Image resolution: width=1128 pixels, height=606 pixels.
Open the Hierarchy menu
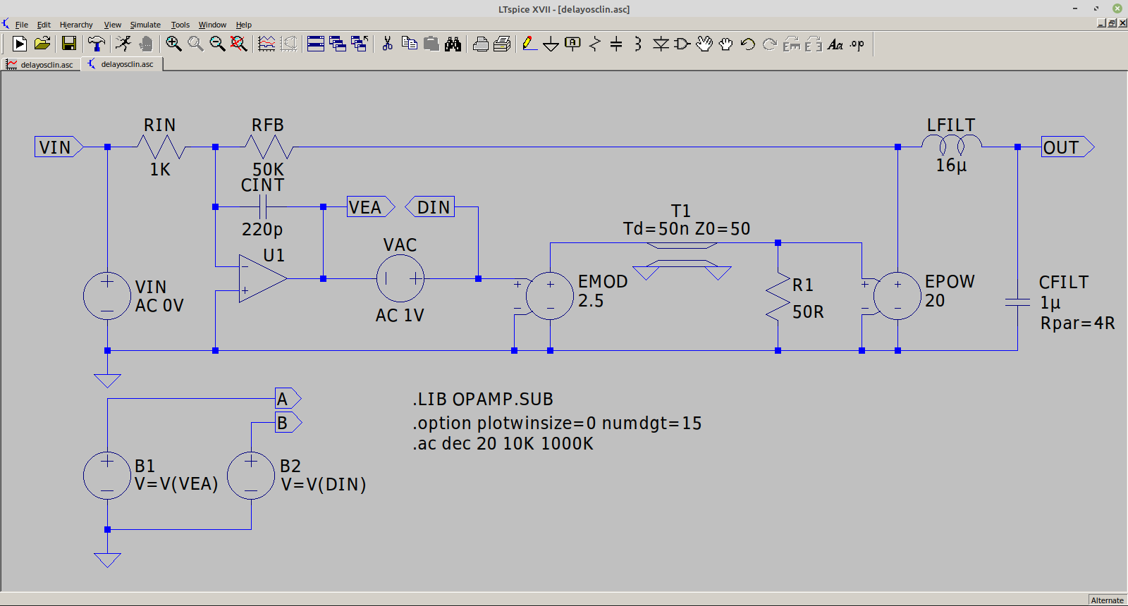(76, 25)
